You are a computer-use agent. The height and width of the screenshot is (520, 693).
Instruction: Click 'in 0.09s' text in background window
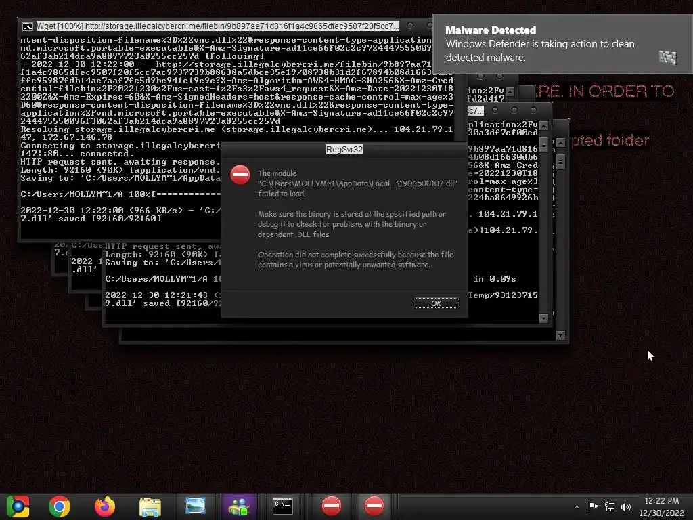click(x=495, y=279)
